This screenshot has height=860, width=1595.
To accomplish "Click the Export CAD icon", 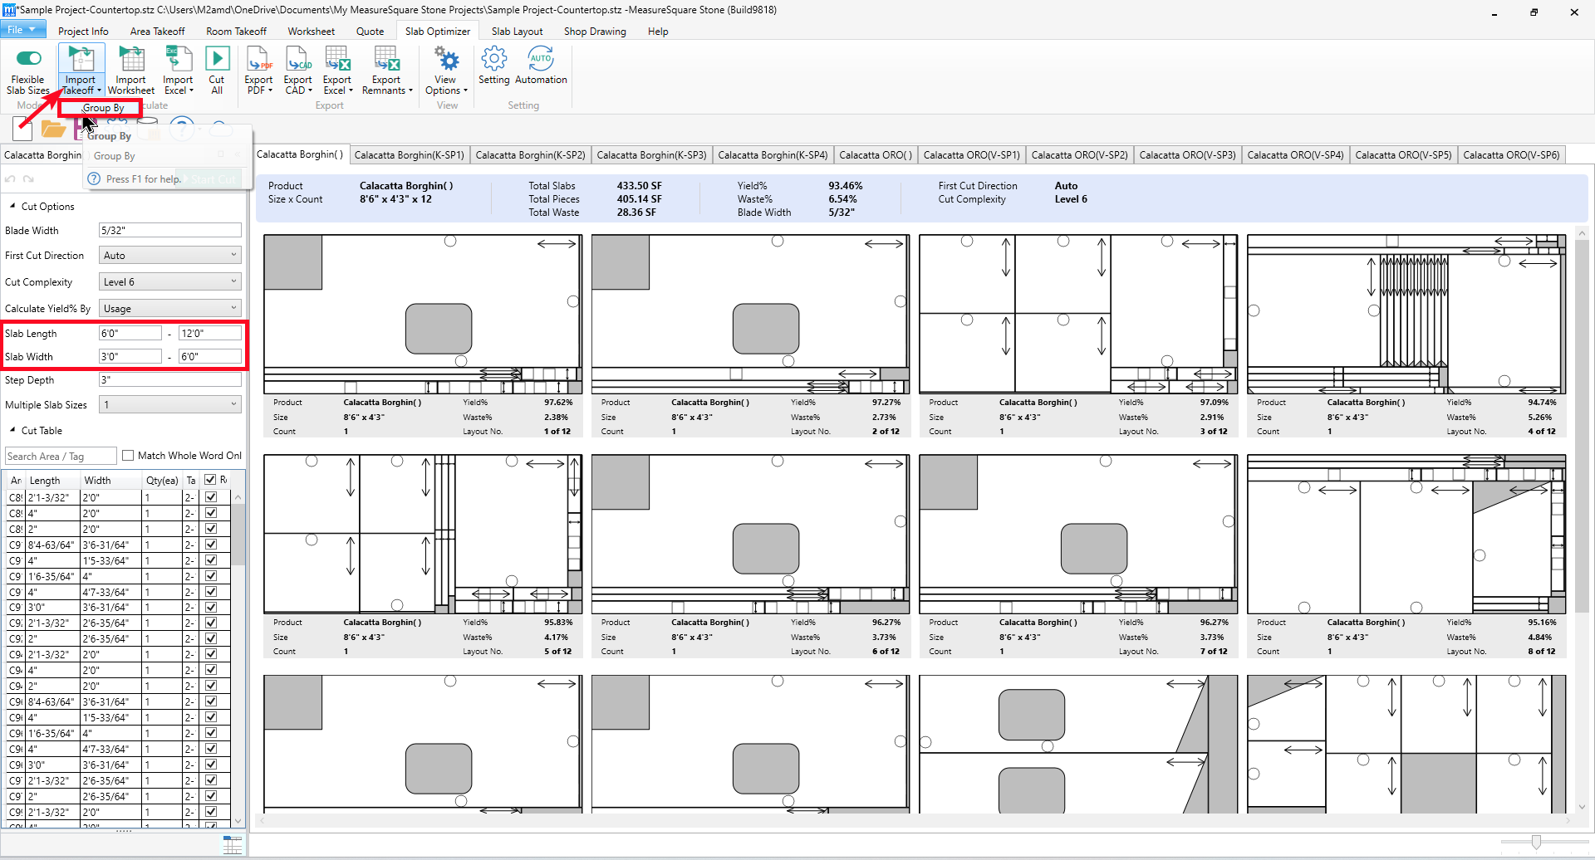I will click(x=297, y=60).
